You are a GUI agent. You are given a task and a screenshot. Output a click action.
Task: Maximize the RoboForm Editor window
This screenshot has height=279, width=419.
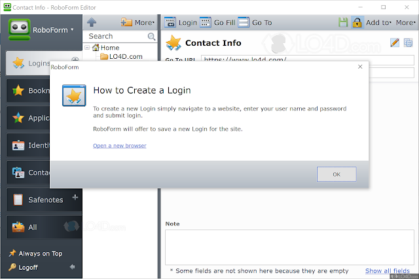(384, 7)
